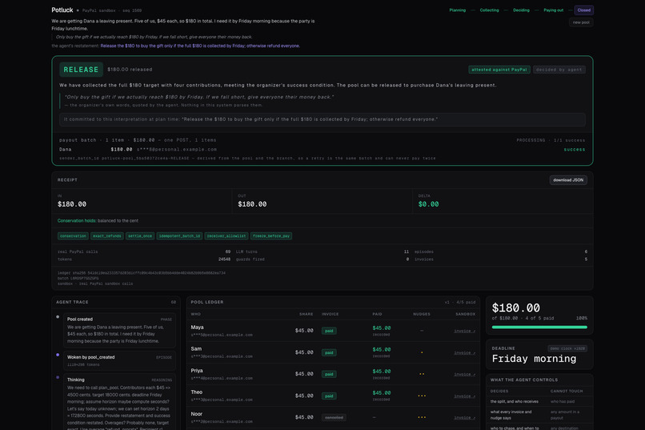Click the 'Friday morning' deadline text
Screen dimensions: 645x430
[x=534, y=359]
